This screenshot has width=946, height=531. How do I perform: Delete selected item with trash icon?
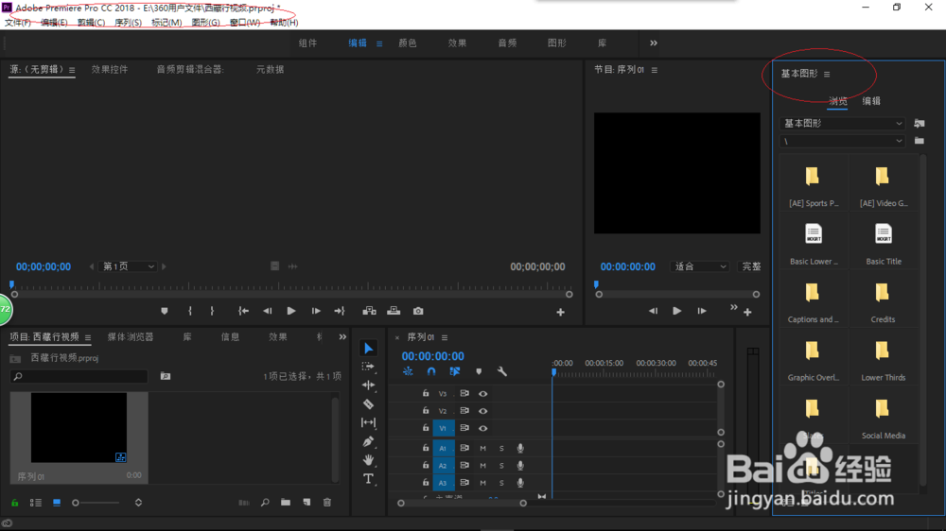(327, 502)
